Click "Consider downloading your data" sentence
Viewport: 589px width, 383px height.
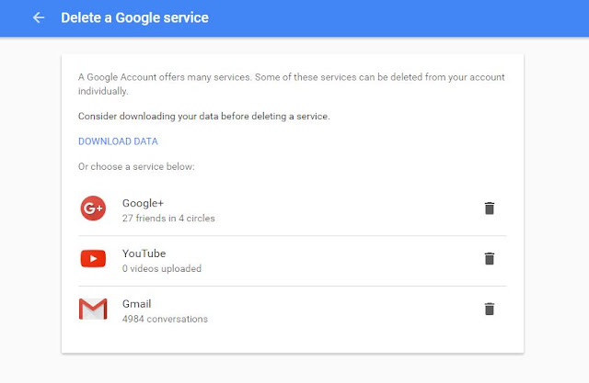tap(204, 116)
